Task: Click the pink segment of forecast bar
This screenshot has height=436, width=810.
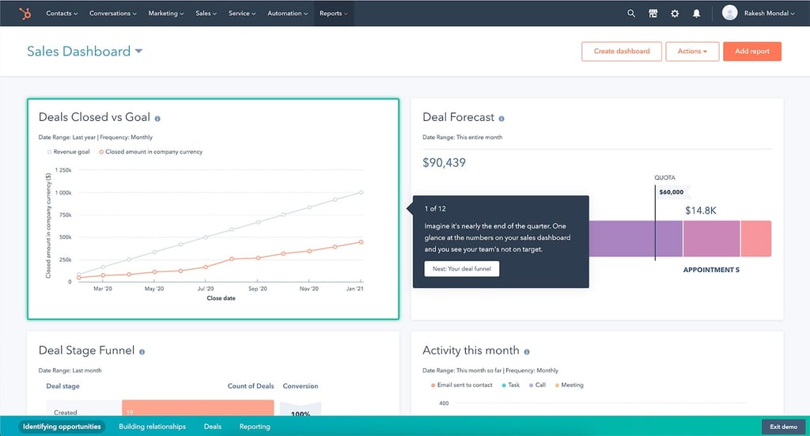Action: coord(756,239)
